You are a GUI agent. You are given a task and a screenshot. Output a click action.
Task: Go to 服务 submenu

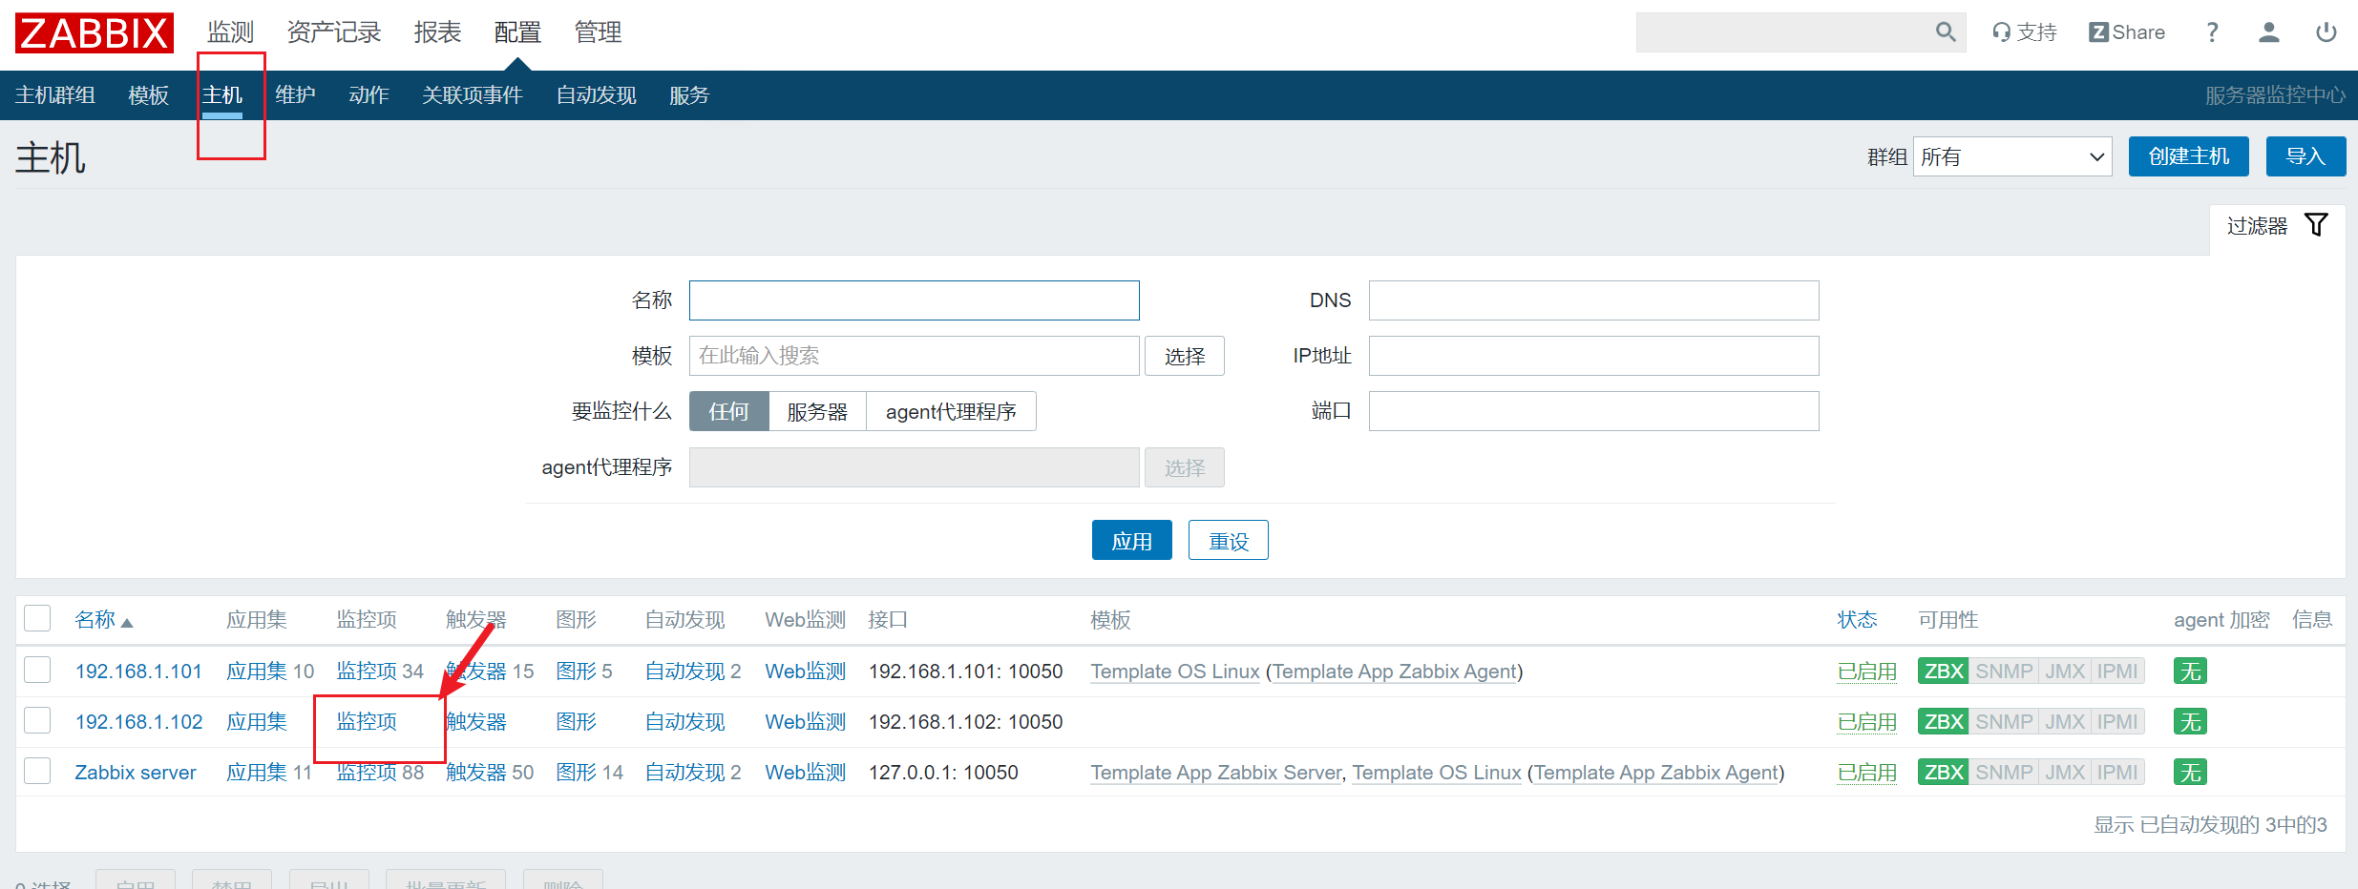(x=689, y=95)
